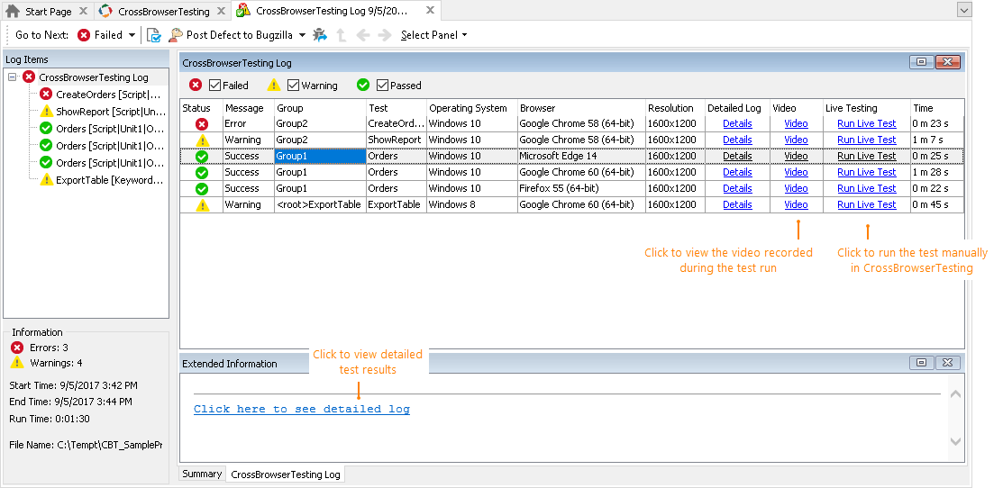The width and height of the screenshot is (1003, 488).
Task: Uncheck the Failed filter checkbox
Action: (x=214, y=85)
